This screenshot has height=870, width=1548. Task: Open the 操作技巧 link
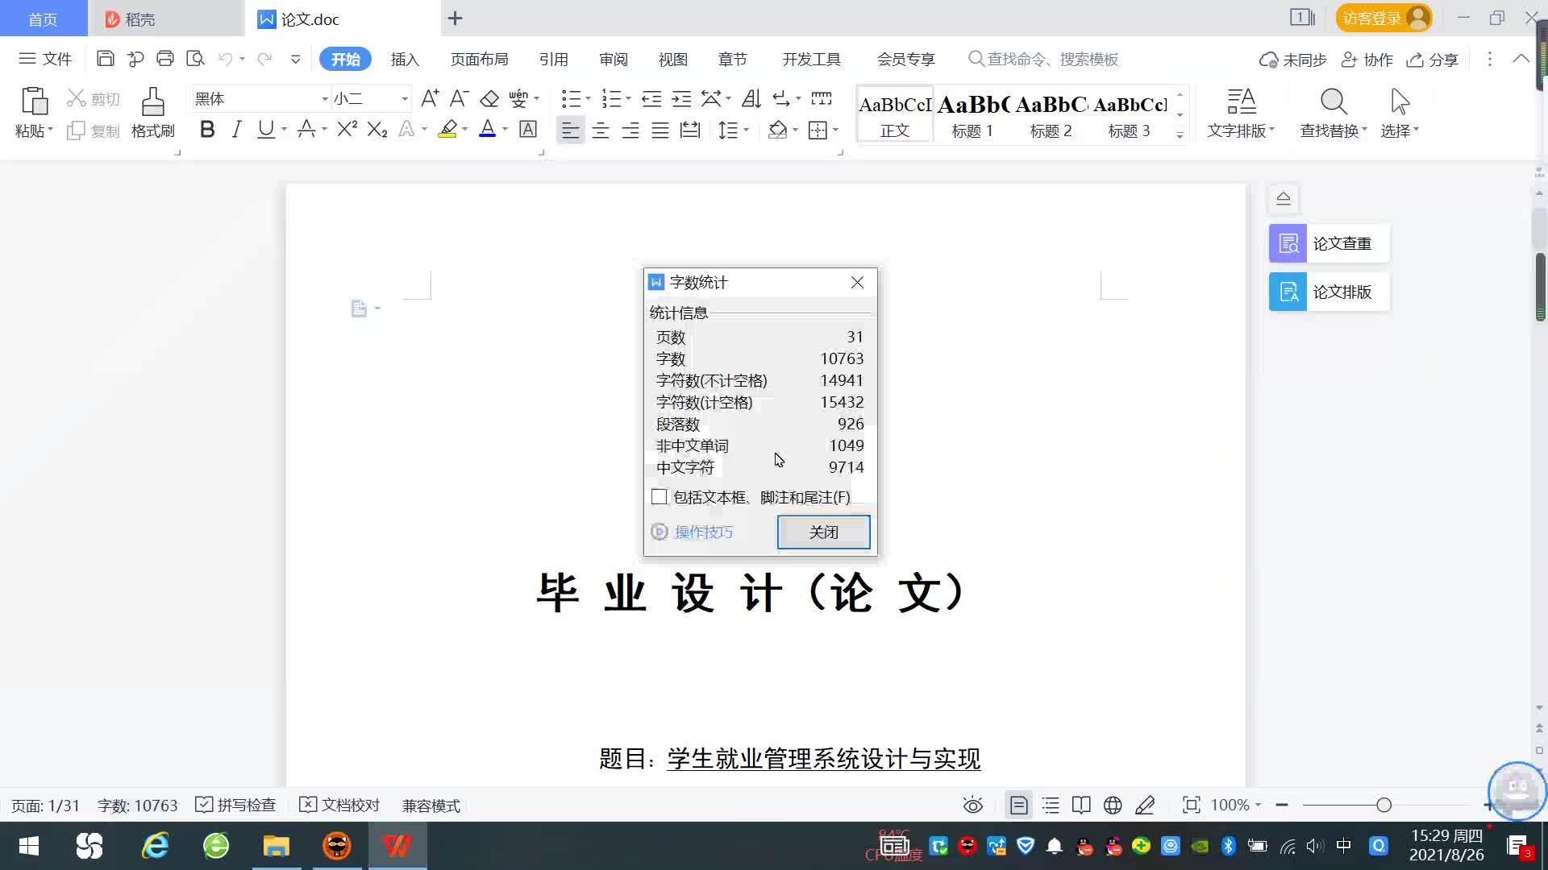703,532
